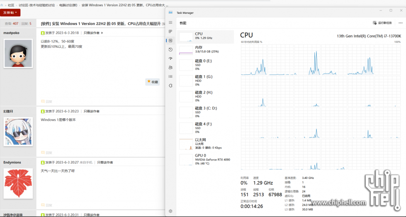Click the 回复 reply link under mastpoko's post
The width and height of the screenshot is (406, 217).
pos(47,102)
